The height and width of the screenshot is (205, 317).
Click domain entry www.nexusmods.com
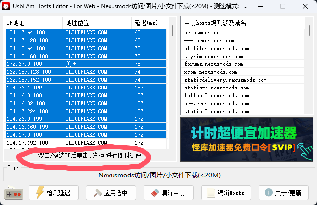[243, 41]
